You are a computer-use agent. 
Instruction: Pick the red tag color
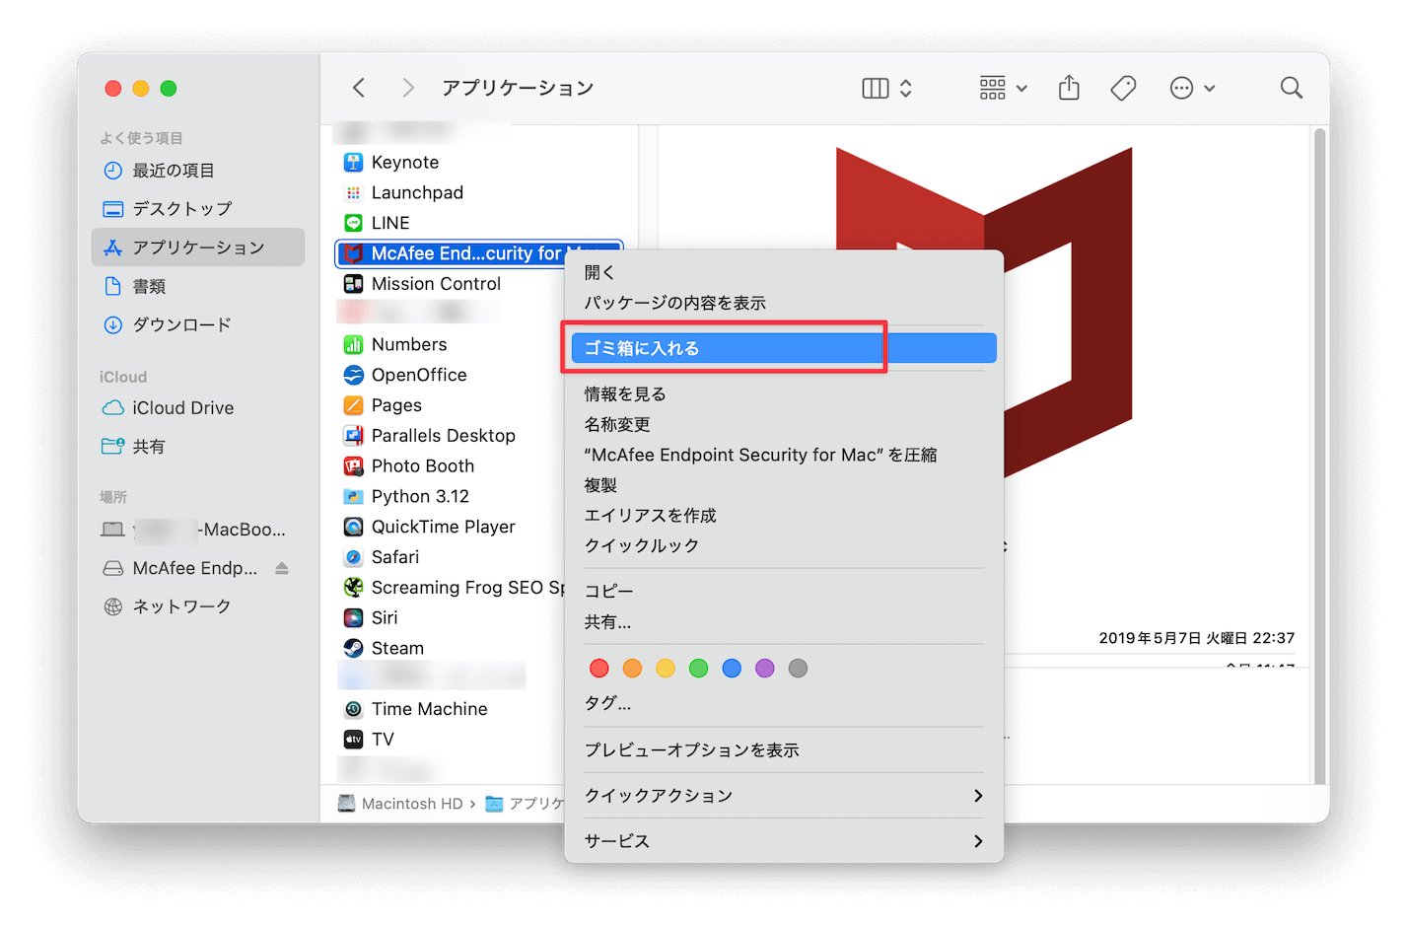point(599,669)
